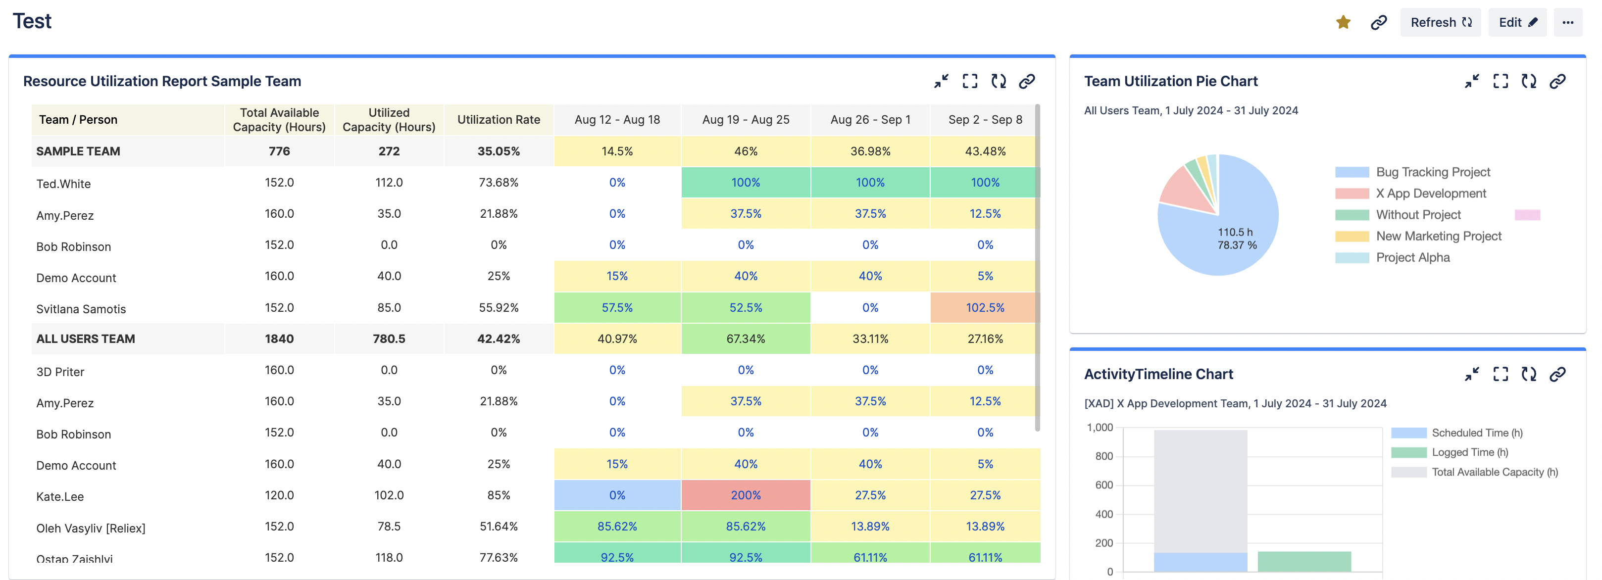Viewport: 1602px width, 580px height.
Task: Refresh the Resource Utilization Report gadget
Action: click(x=998, y=81)
